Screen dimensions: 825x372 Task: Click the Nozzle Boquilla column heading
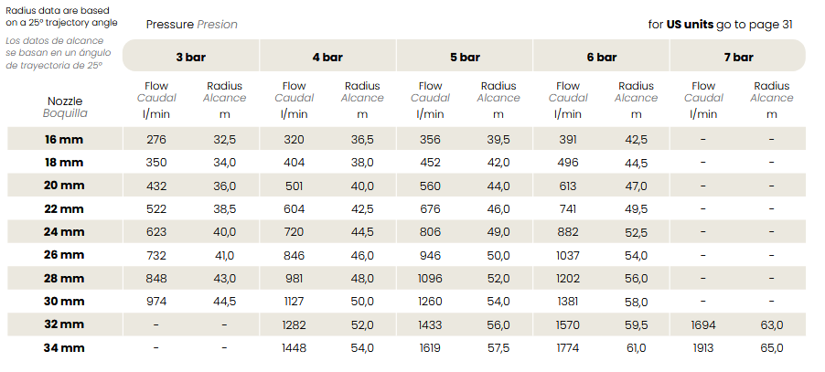tap(65, 107)
